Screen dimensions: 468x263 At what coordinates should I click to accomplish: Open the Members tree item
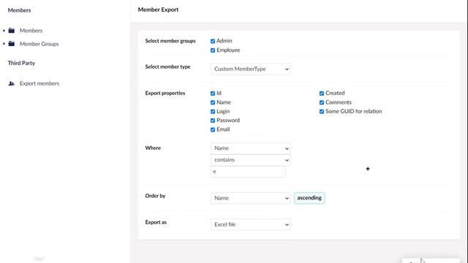click(31, 31)
